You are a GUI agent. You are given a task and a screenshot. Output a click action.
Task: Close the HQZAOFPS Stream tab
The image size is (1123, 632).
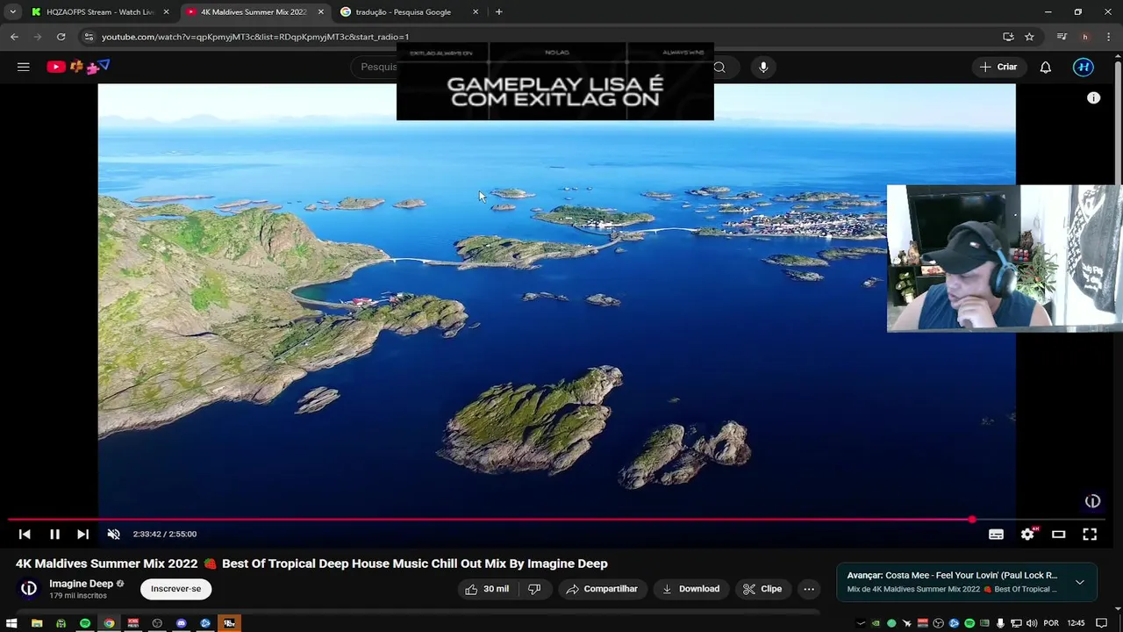click(x=166, y=12)
